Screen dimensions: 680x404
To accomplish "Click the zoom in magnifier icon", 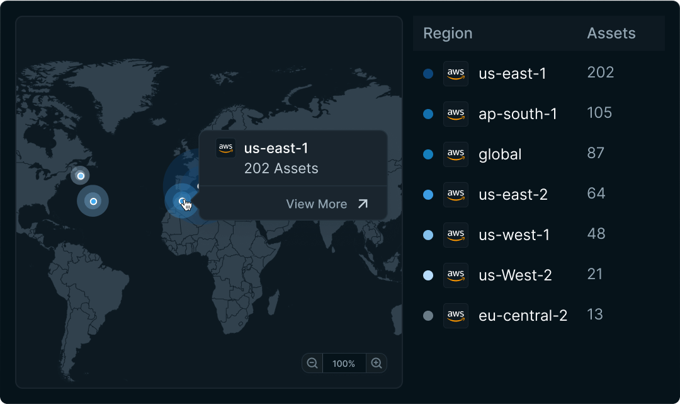I will 377,363.
